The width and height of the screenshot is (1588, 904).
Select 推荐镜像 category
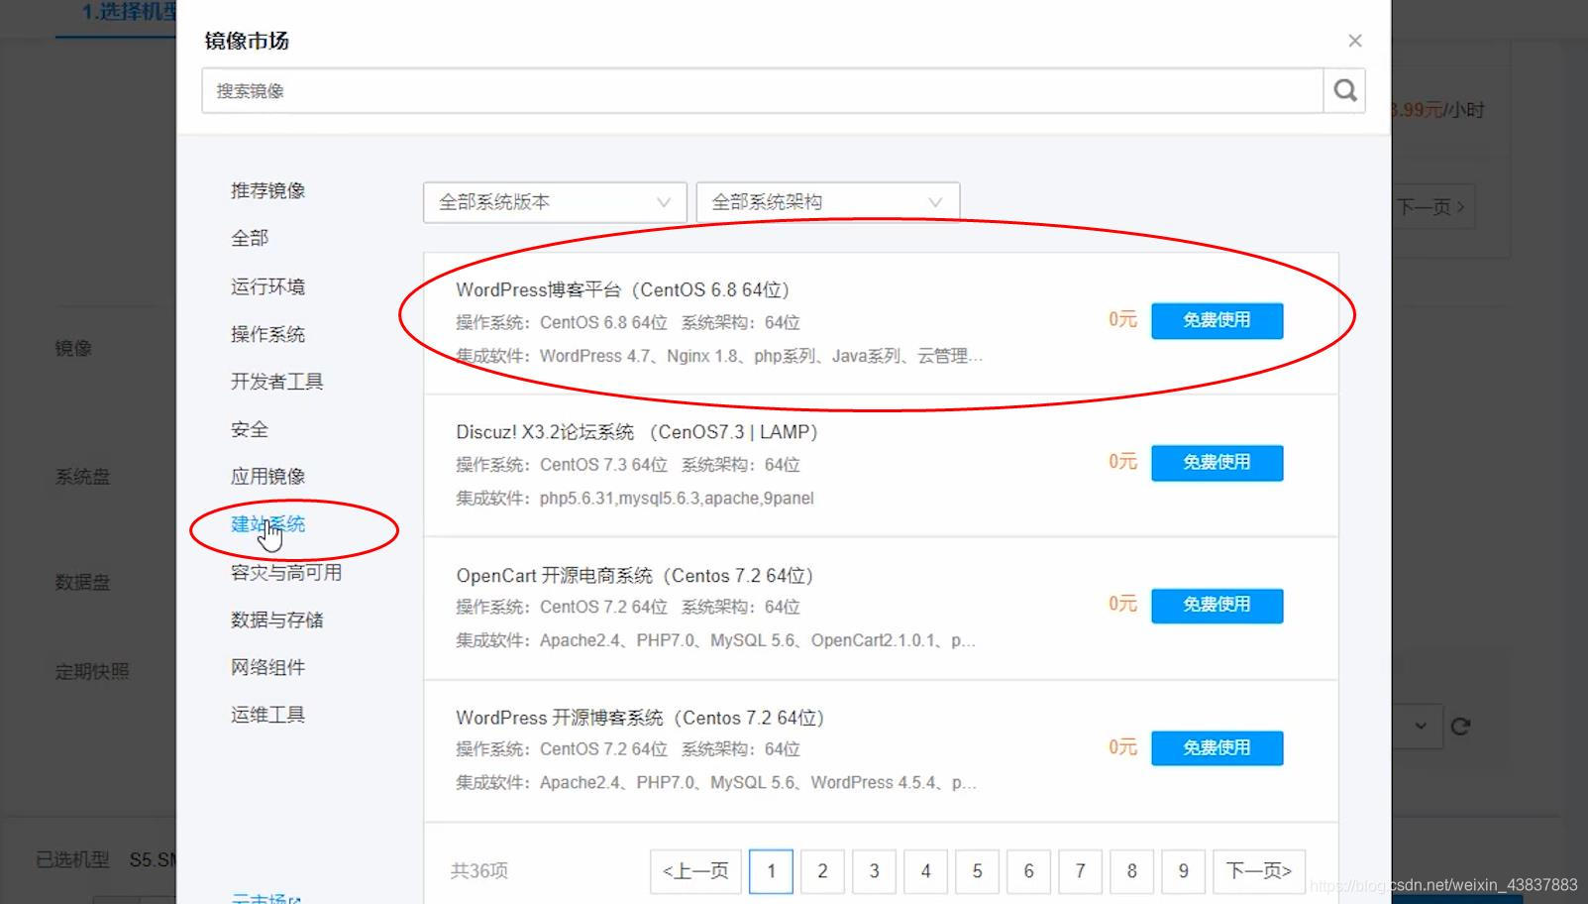[267, 190]
